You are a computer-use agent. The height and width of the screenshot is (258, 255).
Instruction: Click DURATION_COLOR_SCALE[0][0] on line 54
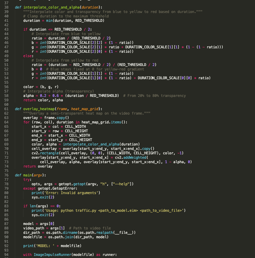click(x=165, y=78)
